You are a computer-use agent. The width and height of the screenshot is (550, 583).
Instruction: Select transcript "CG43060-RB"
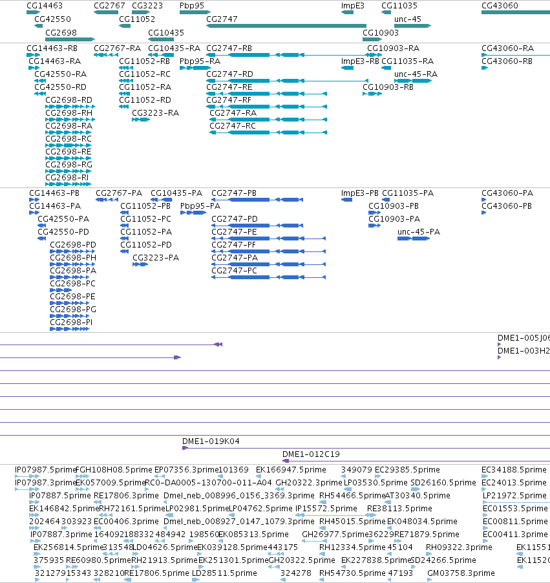(507, 61)
